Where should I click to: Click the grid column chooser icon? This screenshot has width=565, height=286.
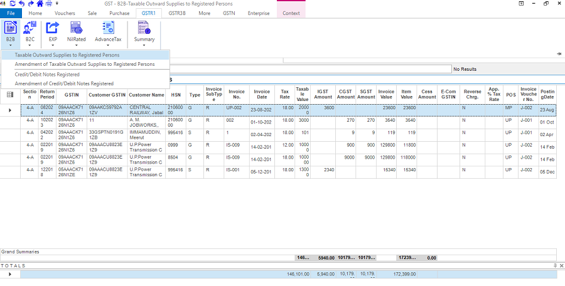[x=10, y=95]
